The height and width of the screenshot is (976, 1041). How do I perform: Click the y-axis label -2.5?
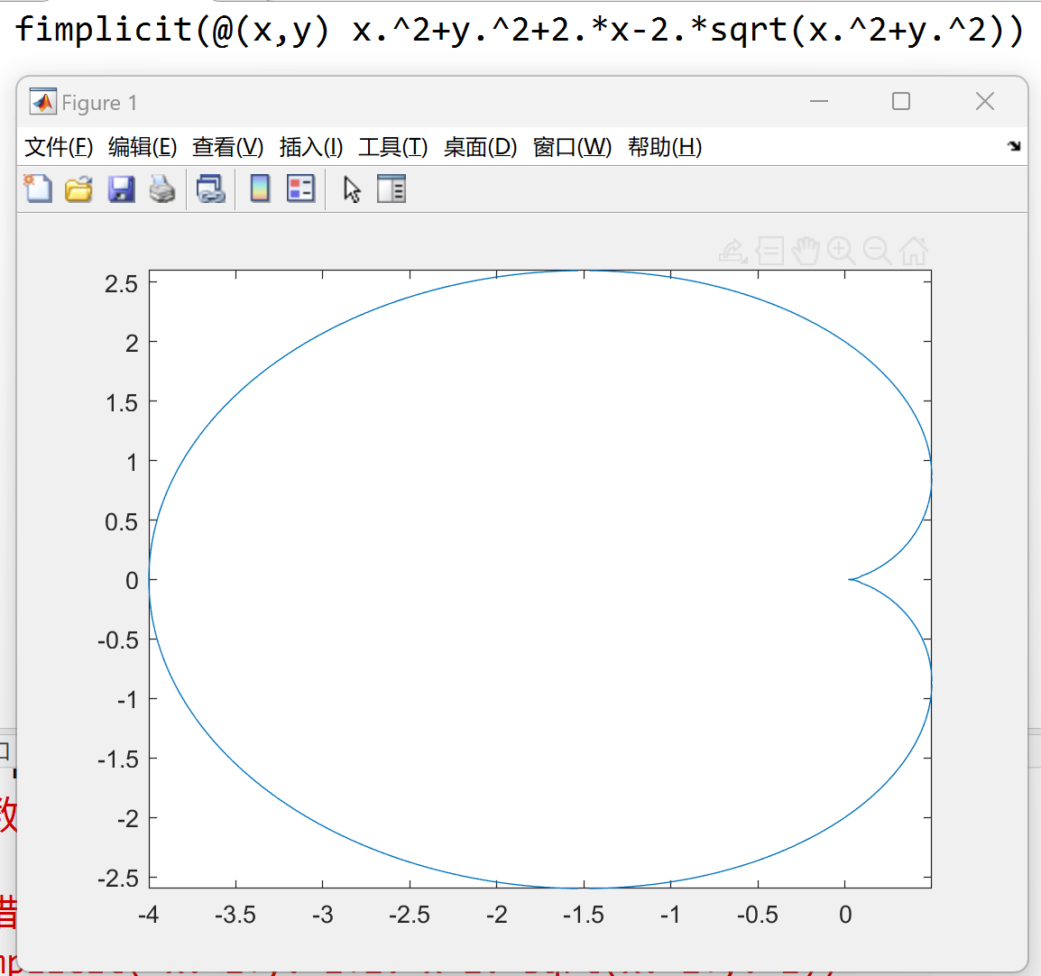click(118, 879)
